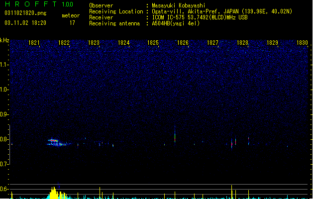
Task: Click the A504HB yagi antenna text
Action: 176,23
